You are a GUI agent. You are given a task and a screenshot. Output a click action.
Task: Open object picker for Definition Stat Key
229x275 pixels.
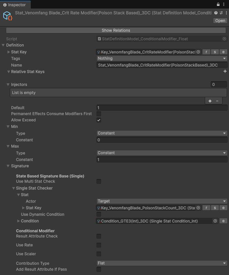click(198, 52)
